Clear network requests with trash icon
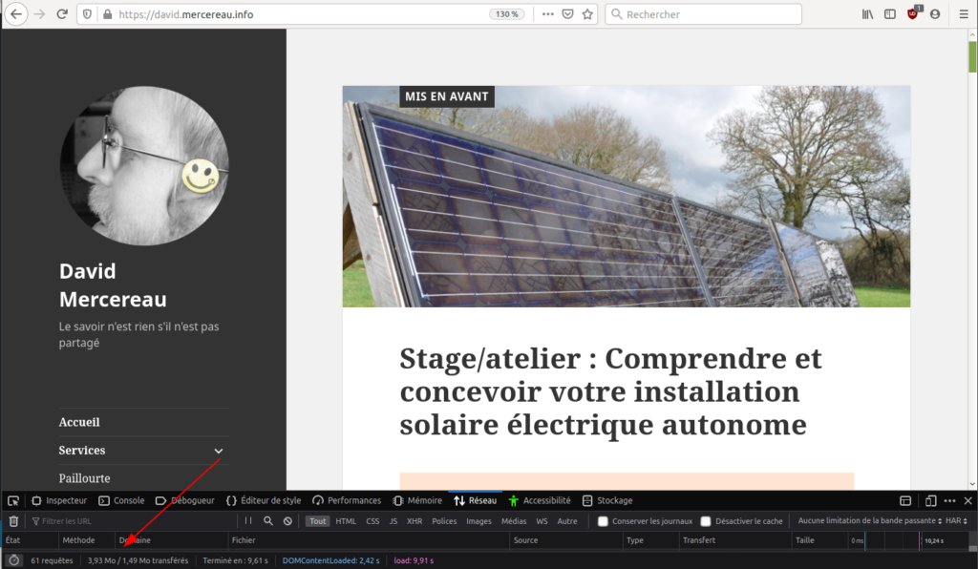This screenshot has height=569, width=978. (x=13, y=521)
